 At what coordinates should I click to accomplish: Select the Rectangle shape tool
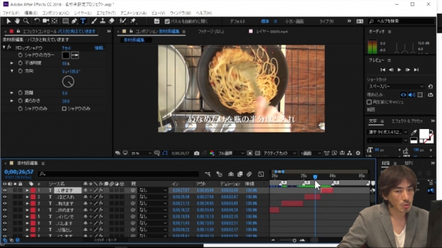pos(65,21)
